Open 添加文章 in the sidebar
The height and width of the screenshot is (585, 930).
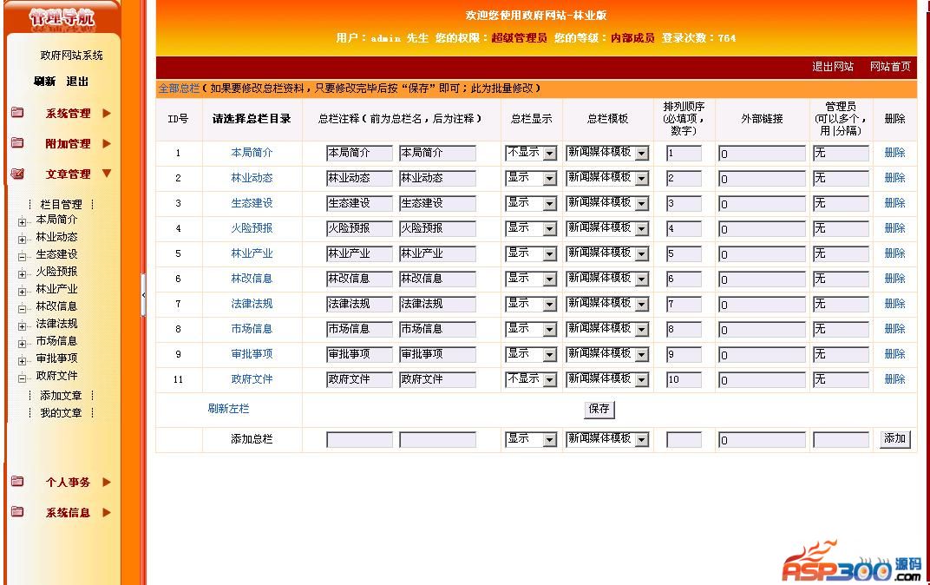tap(61, 396)
